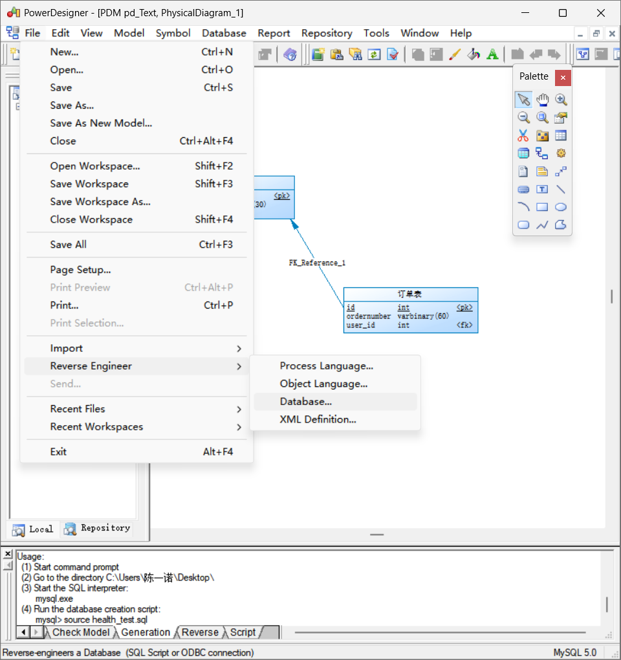Screen dimensions: 621x660
Task: Select the Grabber hand tool in the Palette
Action: pyautogui.click(x=542, y=100)
